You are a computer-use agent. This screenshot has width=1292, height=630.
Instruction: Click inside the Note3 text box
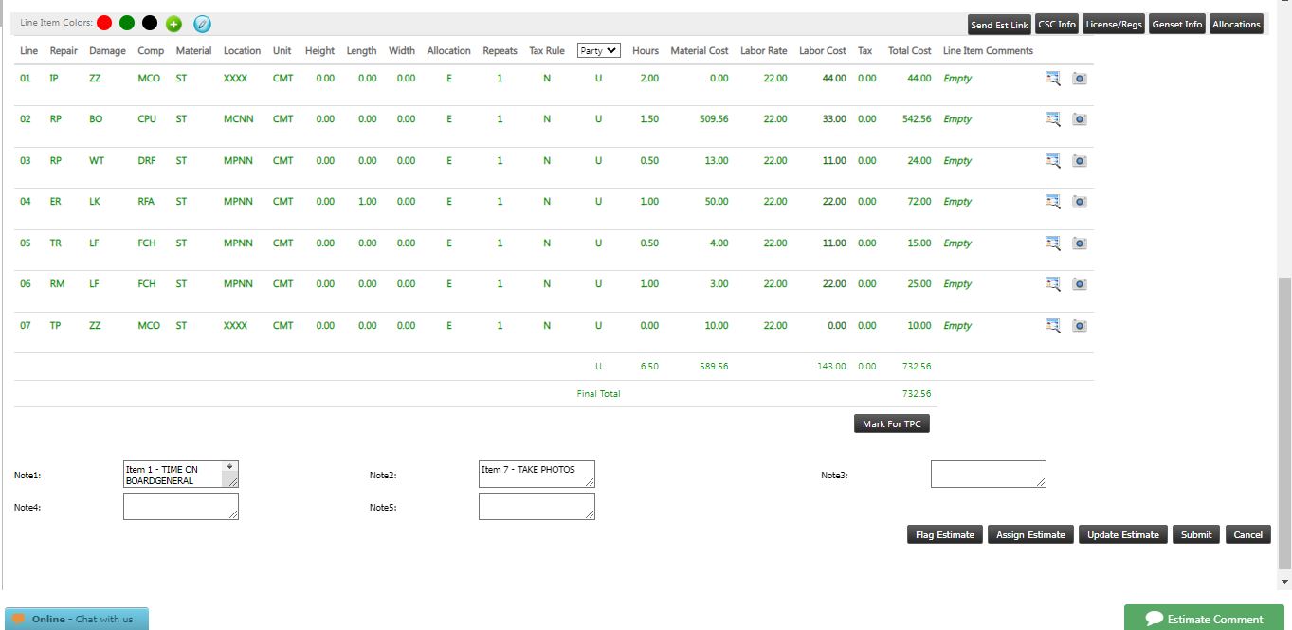pos(988,474)
